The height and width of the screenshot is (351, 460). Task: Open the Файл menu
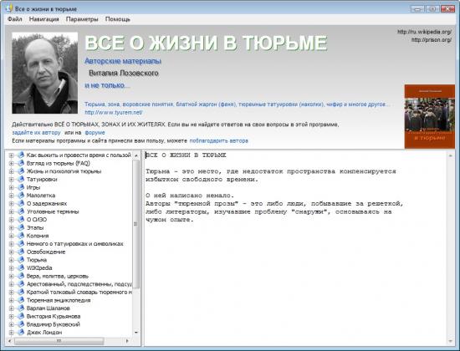point(15,19)
